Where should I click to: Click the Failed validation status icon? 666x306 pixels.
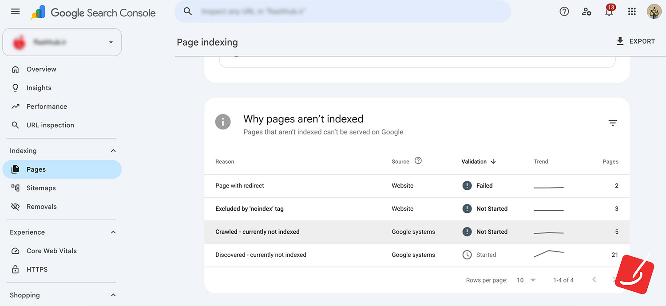point(467,186)
